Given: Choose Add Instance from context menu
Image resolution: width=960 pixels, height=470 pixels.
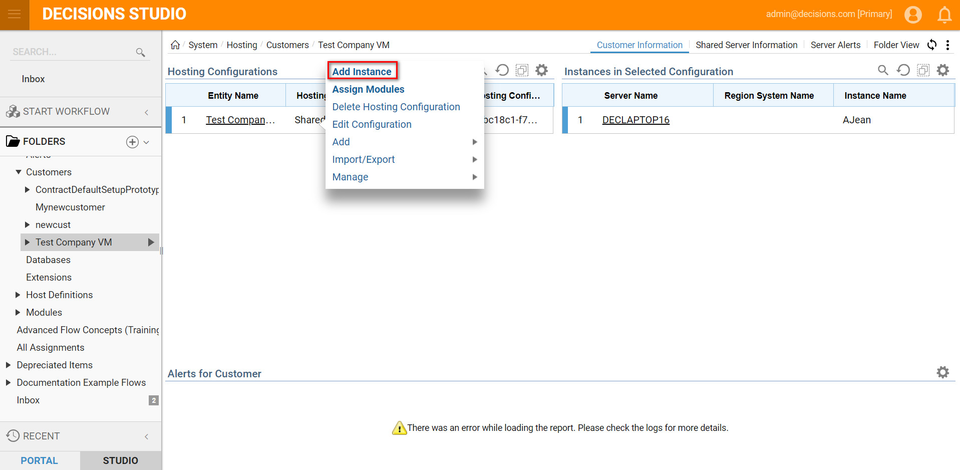Looking at the screenshot, I should (362, 71).
